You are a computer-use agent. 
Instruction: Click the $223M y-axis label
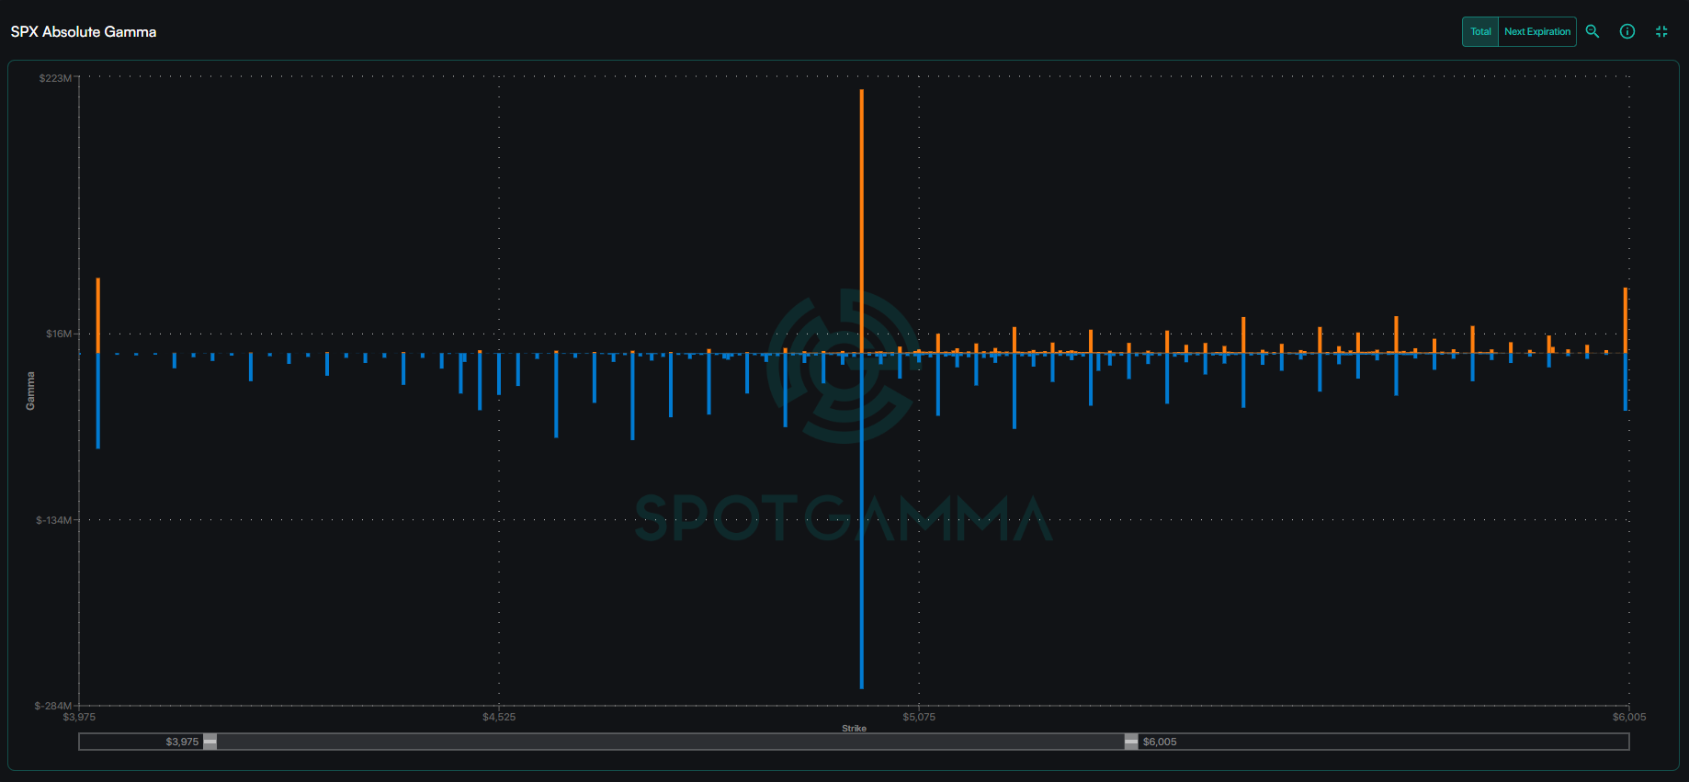[55, 78]
